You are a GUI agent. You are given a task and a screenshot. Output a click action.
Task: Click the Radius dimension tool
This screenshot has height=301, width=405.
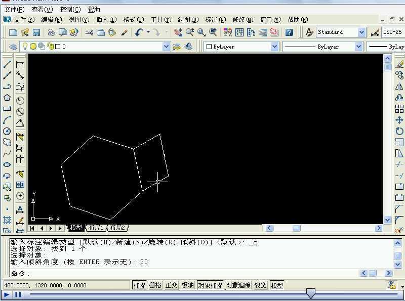coord(20,101)
